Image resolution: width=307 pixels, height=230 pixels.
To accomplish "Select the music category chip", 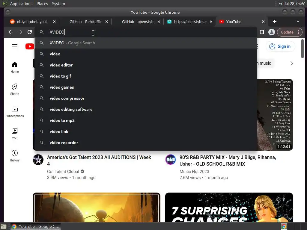I will pos(265,63).
